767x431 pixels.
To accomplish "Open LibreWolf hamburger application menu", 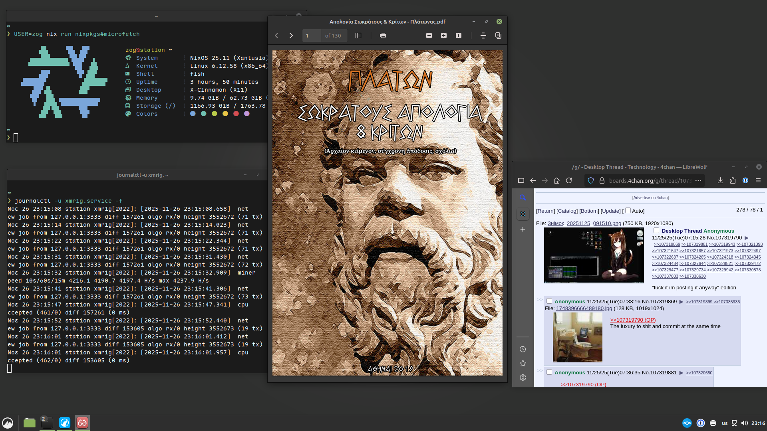I will pos(758,180).
